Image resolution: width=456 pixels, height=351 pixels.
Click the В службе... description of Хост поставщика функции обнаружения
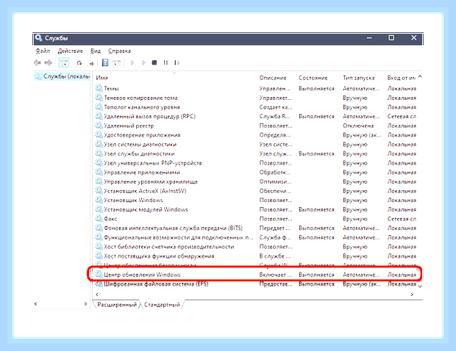coord(274,256)
